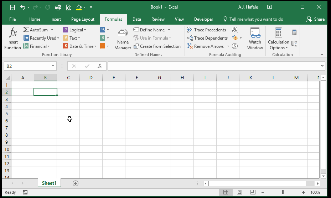This screenshot has width=331, height=198.
Task: Click the AutoSum sigma icon
Action: tap(26, 30)
